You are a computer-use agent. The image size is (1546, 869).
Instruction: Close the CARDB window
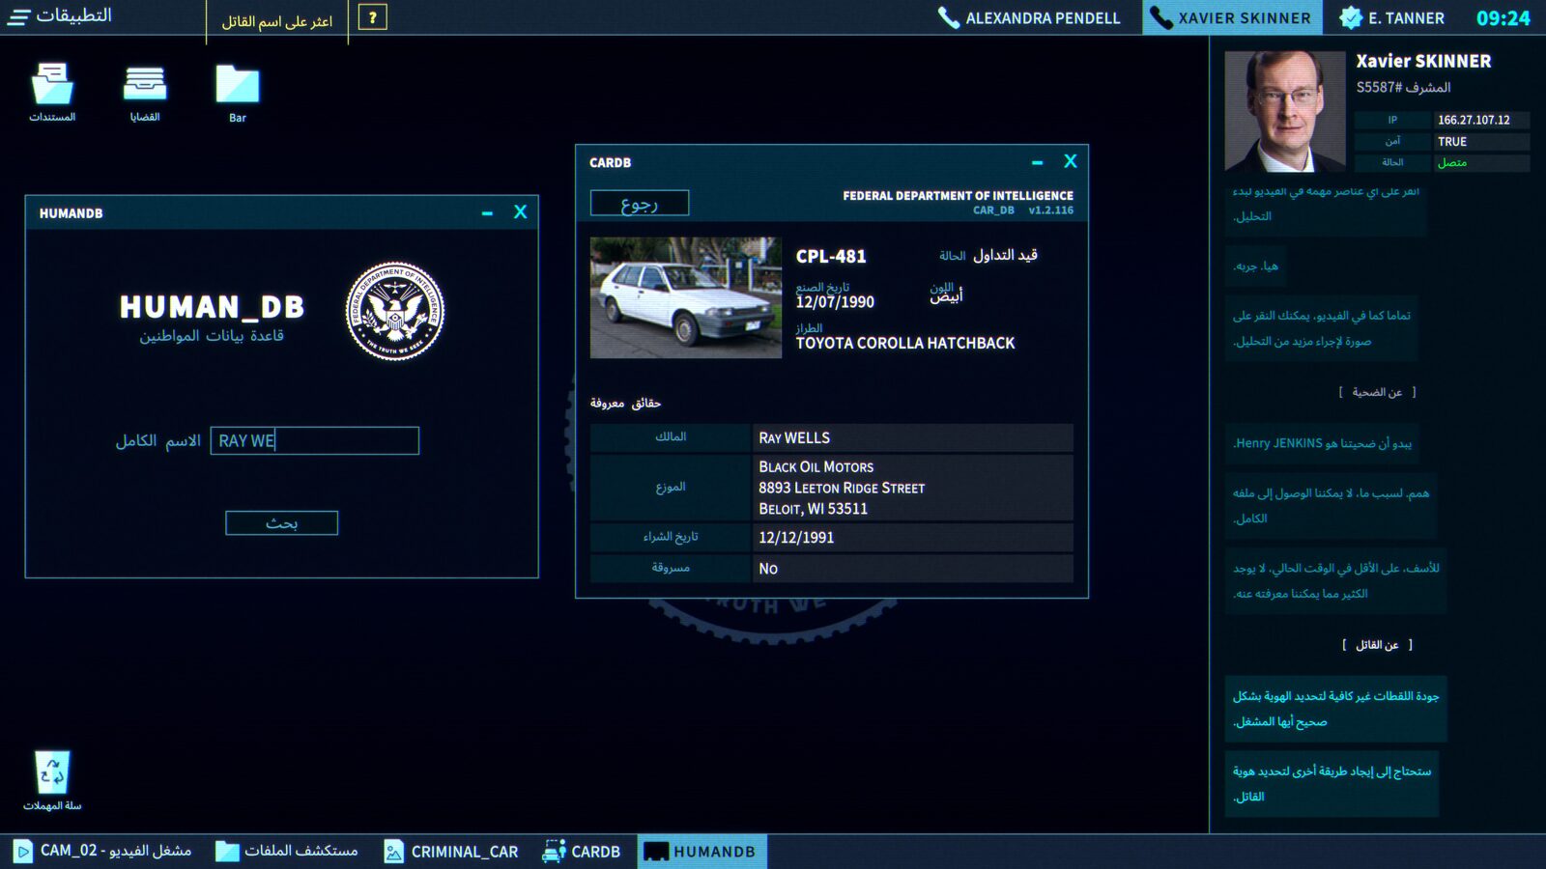pos(1070,161)
